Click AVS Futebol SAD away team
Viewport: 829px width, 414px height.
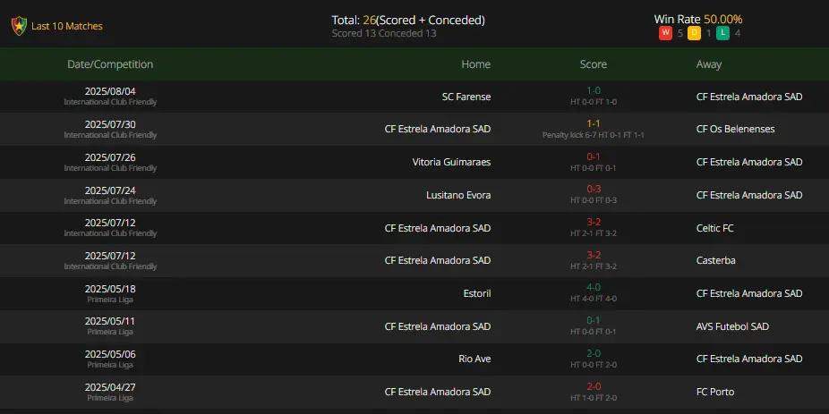point(733,326)
